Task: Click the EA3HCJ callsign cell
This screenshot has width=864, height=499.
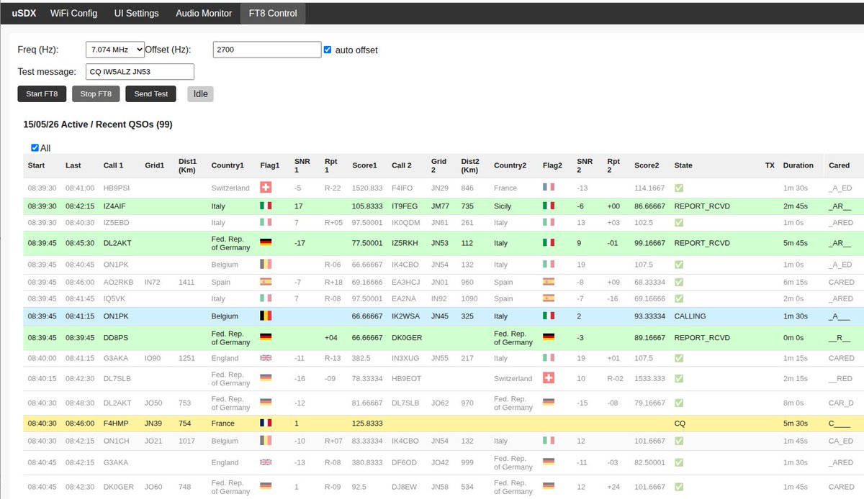Action: 406,282
